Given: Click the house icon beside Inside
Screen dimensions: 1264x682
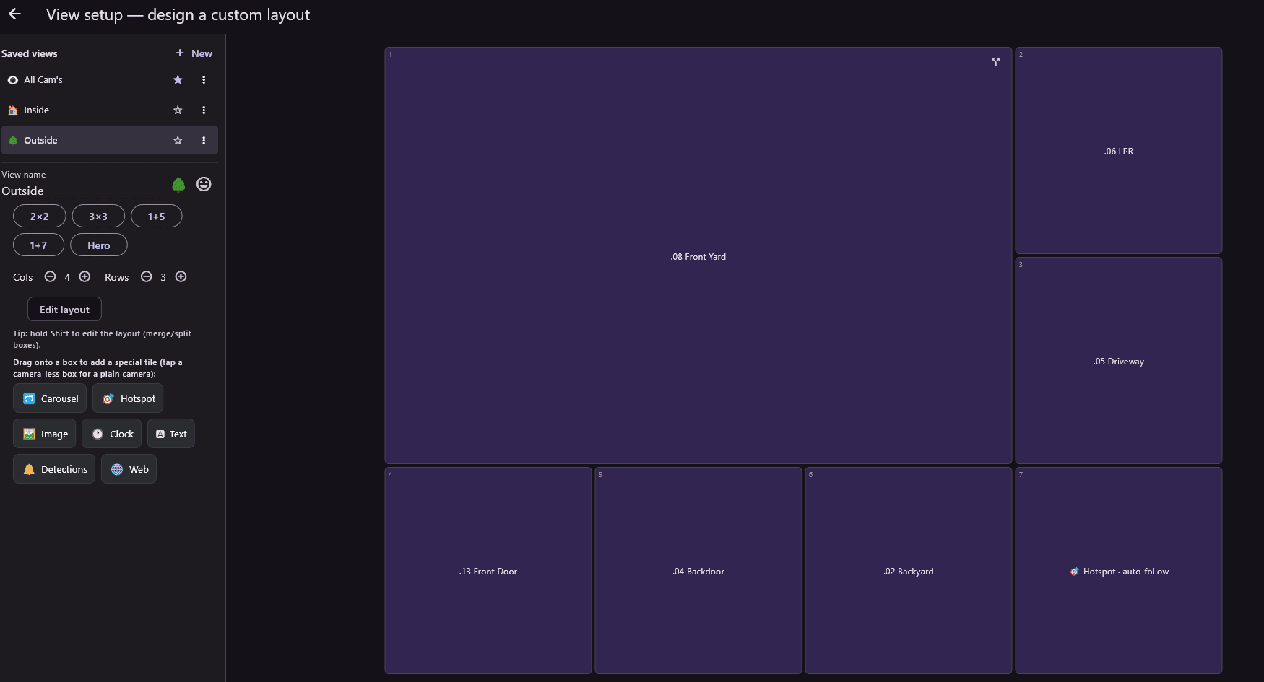Looking at the screenshot, I should pos(12,110).
